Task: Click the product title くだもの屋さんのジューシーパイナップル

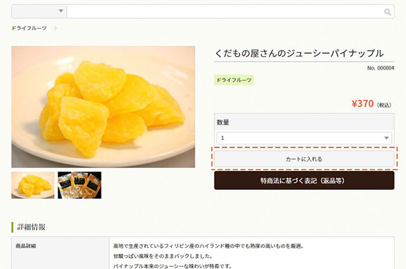Action: point(299,53)
